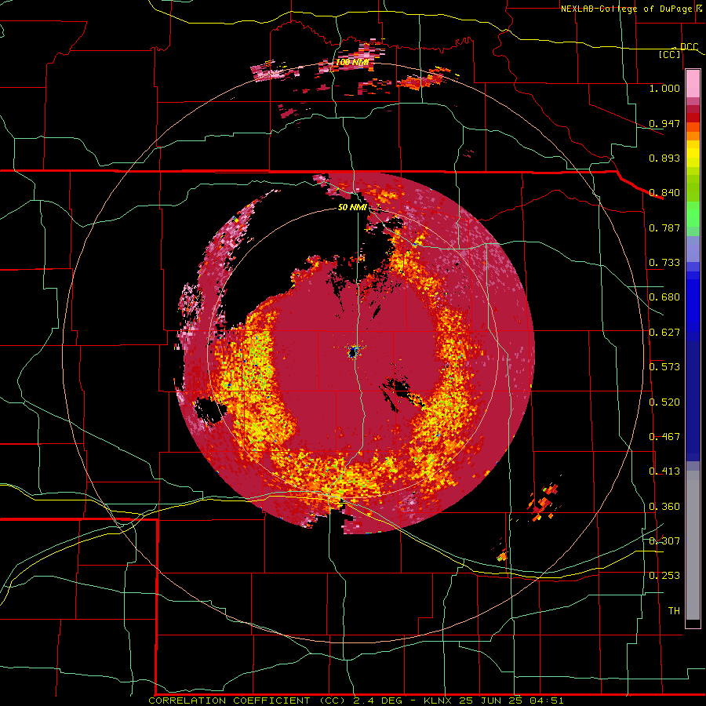Click the 25 JUN 25 04:51 timestamp

pos(511,701)
